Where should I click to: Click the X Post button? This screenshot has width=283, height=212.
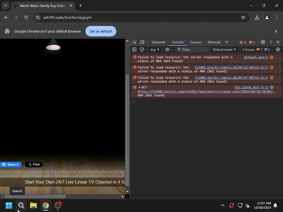tap(34, 165)
